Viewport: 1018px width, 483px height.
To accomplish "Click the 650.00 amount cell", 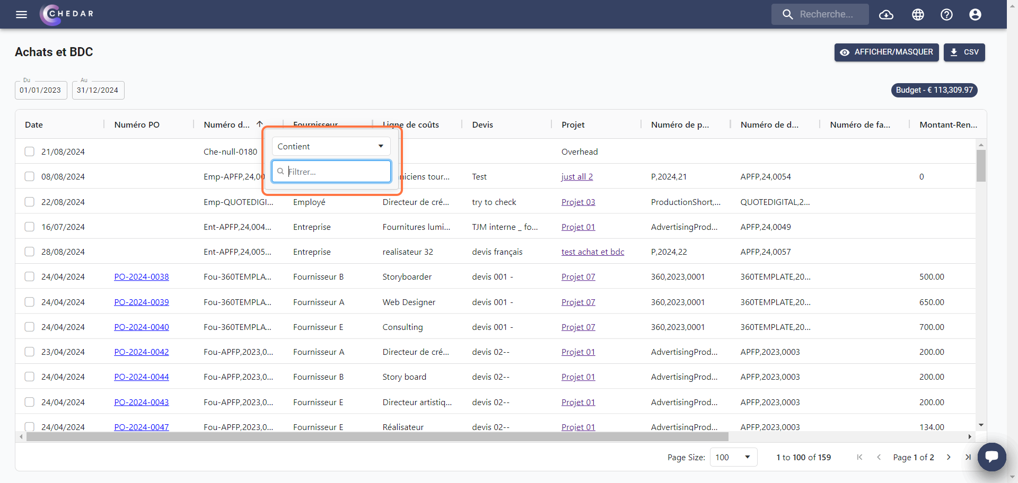I will coord(932,302).
